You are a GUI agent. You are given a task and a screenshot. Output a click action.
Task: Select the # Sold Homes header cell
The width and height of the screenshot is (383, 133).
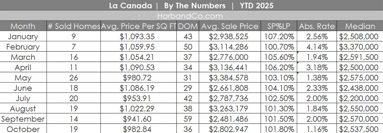74,26
